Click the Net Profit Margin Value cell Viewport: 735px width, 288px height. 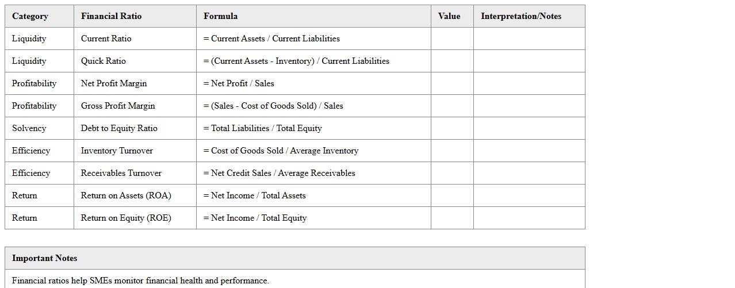pyautogui.click(x=452, y=83)
